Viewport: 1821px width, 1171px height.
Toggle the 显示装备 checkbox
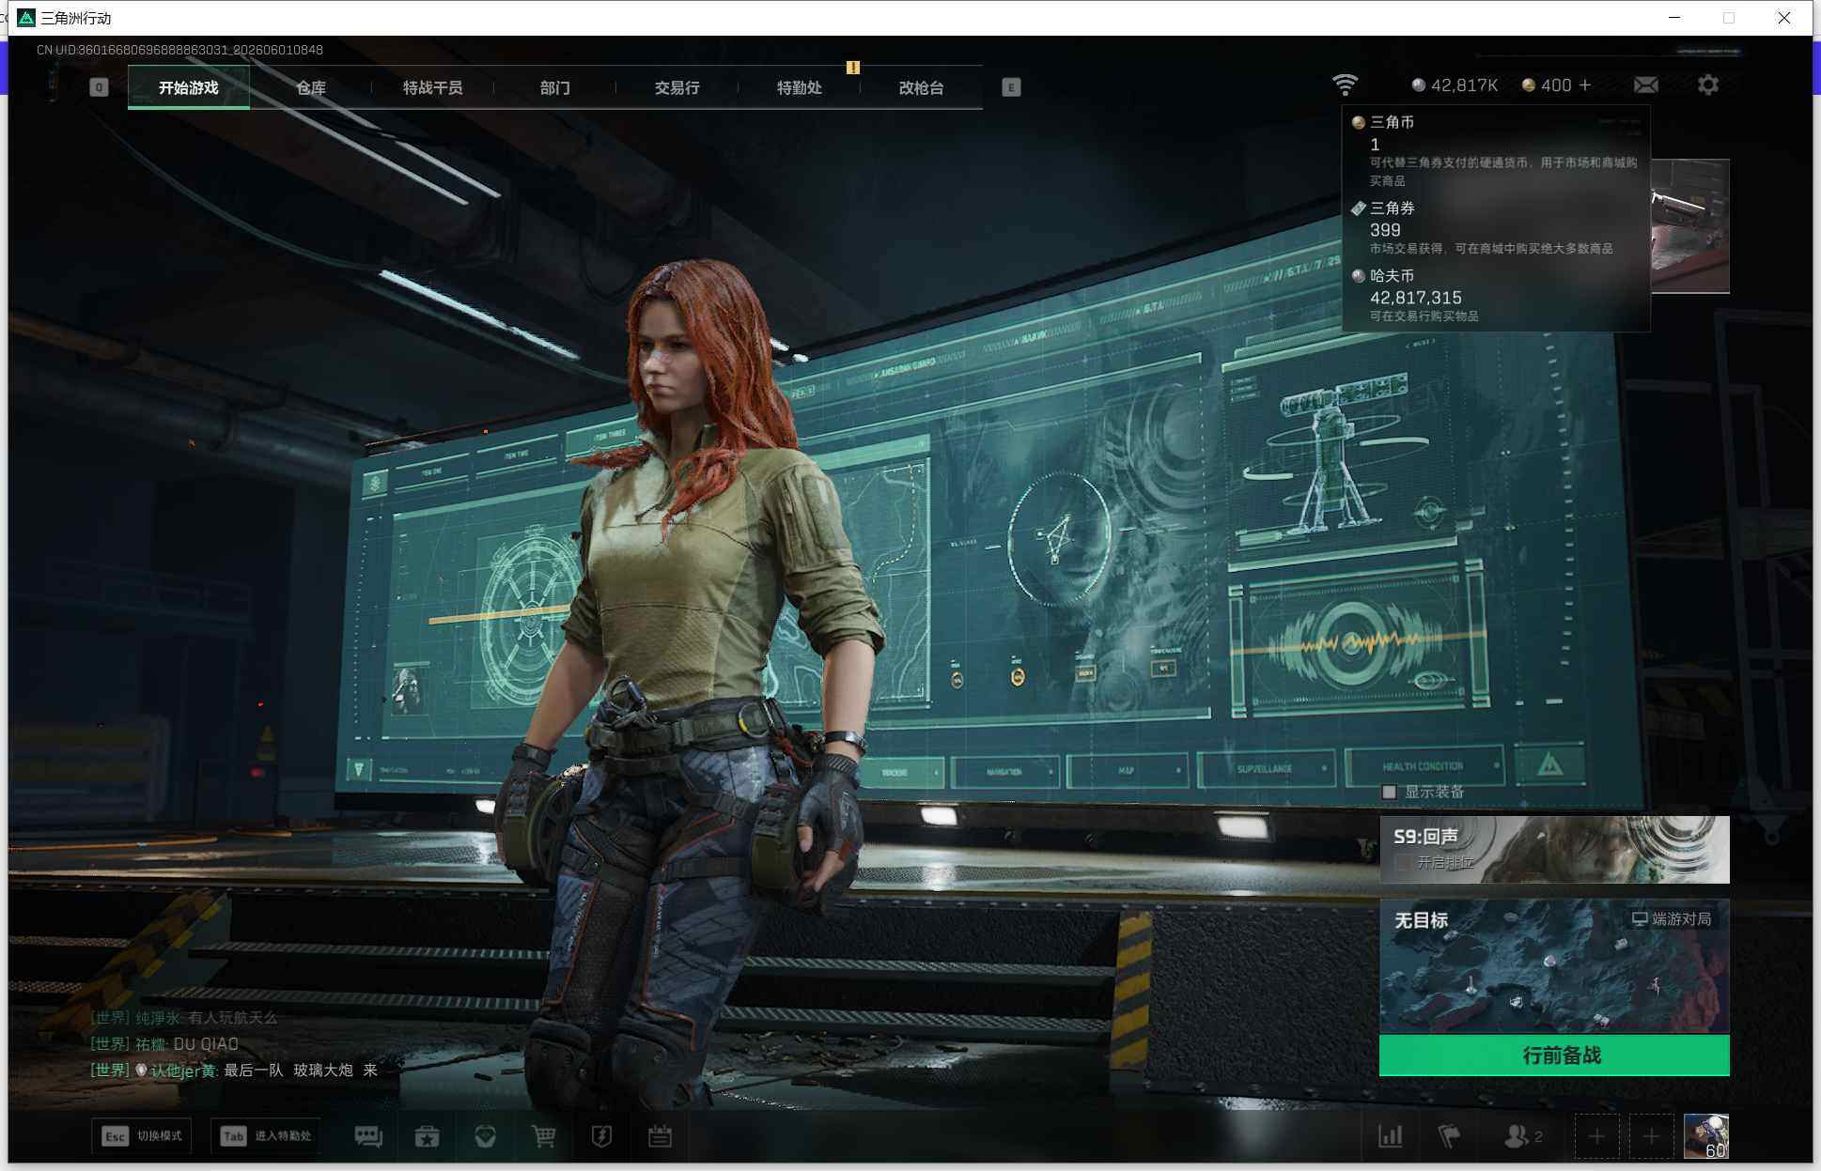pos(1389,792)
